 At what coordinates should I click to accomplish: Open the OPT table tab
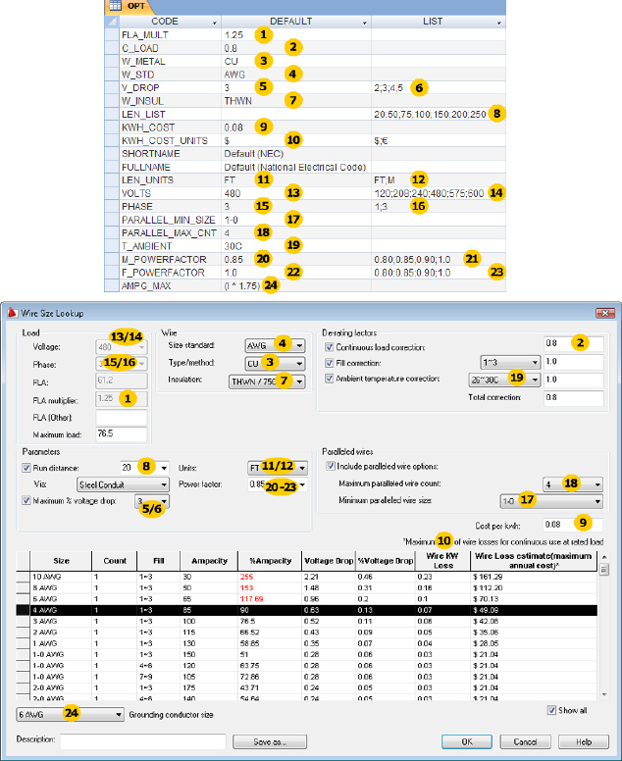[130, 6]
